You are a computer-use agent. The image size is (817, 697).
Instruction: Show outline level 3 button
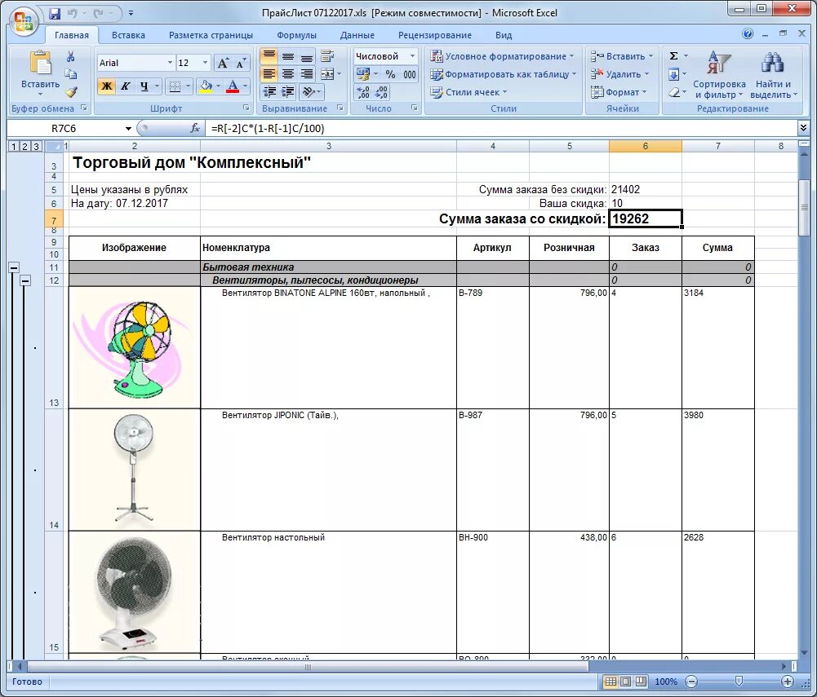(36, 146)
